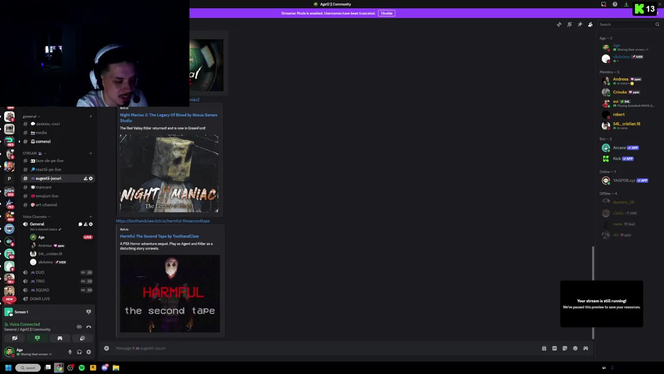Click the download update arrow icon
The height and width of the screenshot is (374, 664).
pos(626,4)
